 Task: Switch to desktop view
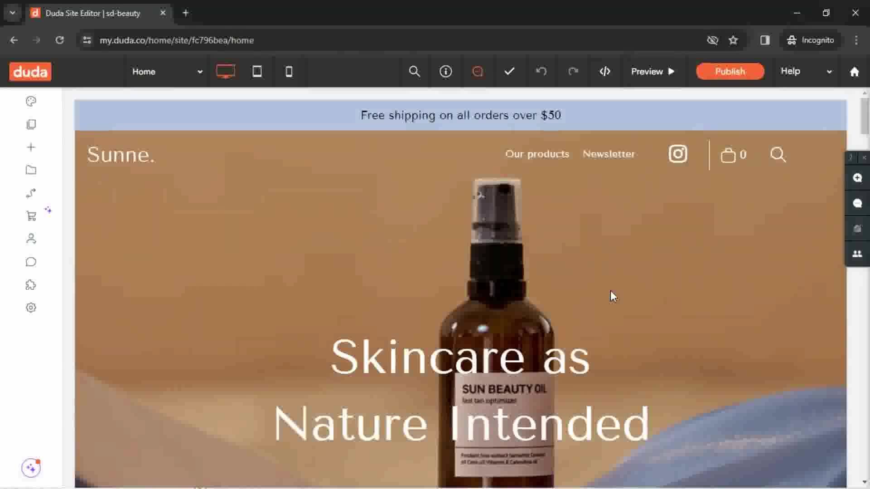point(225,72)
